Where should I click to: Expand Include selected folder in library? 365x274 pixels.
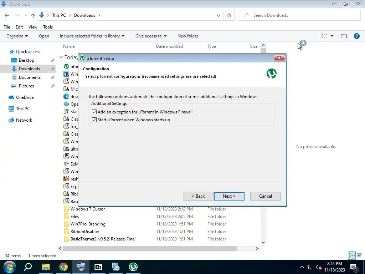[x=92, y=36]
